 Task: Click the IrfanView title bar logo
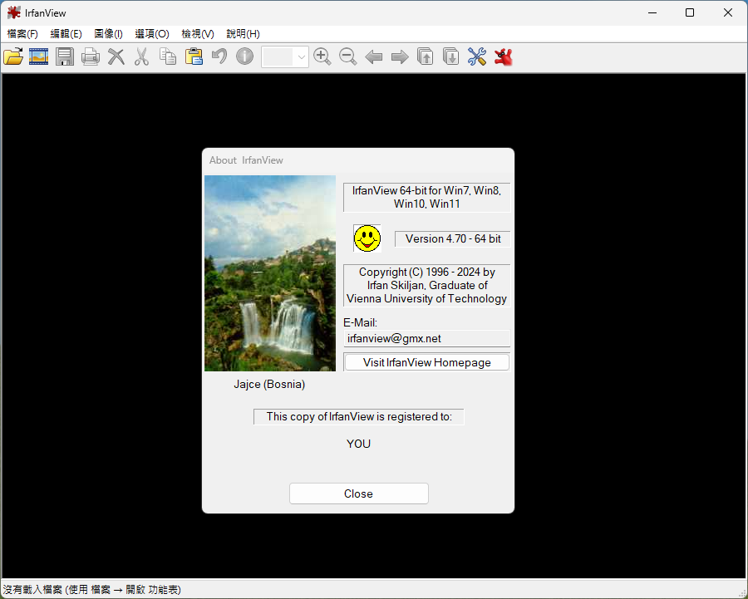click(14, 12)
